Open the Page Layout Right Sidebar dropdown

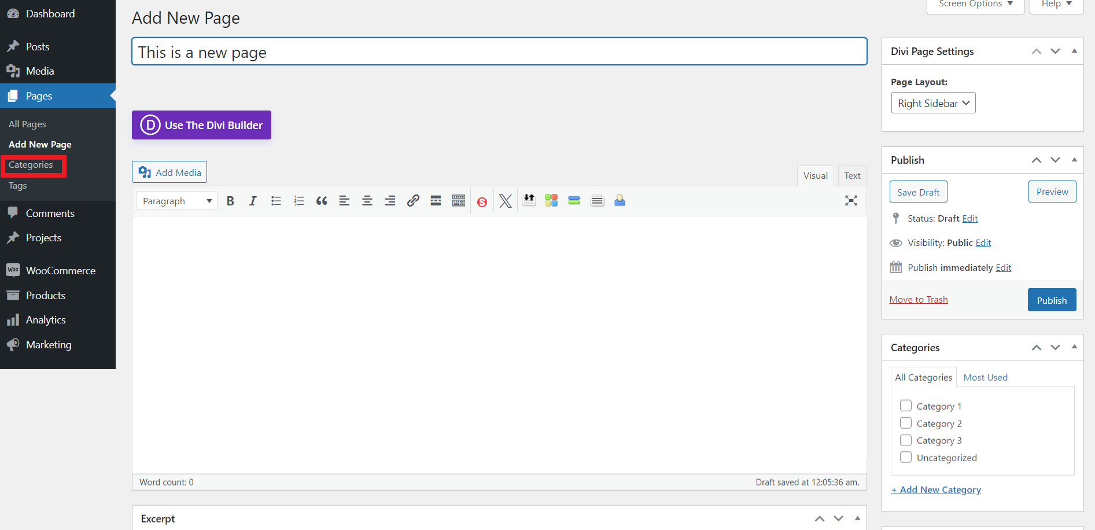tap(933, 103)
